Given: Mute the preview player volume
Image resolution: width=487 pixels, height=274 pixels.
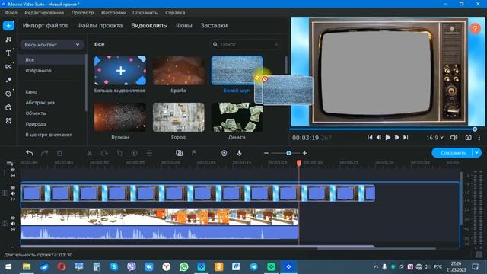Looking at the screenshot, I should point(454,137).
